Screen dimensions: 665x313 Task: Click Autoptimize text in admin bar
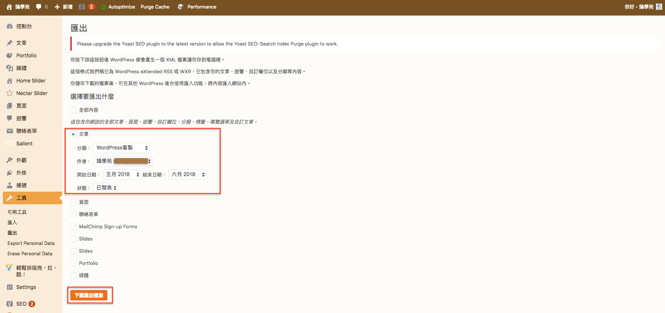tap(122, 7)
